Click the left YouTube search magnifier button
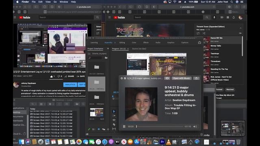 click(x=97, y=17)
